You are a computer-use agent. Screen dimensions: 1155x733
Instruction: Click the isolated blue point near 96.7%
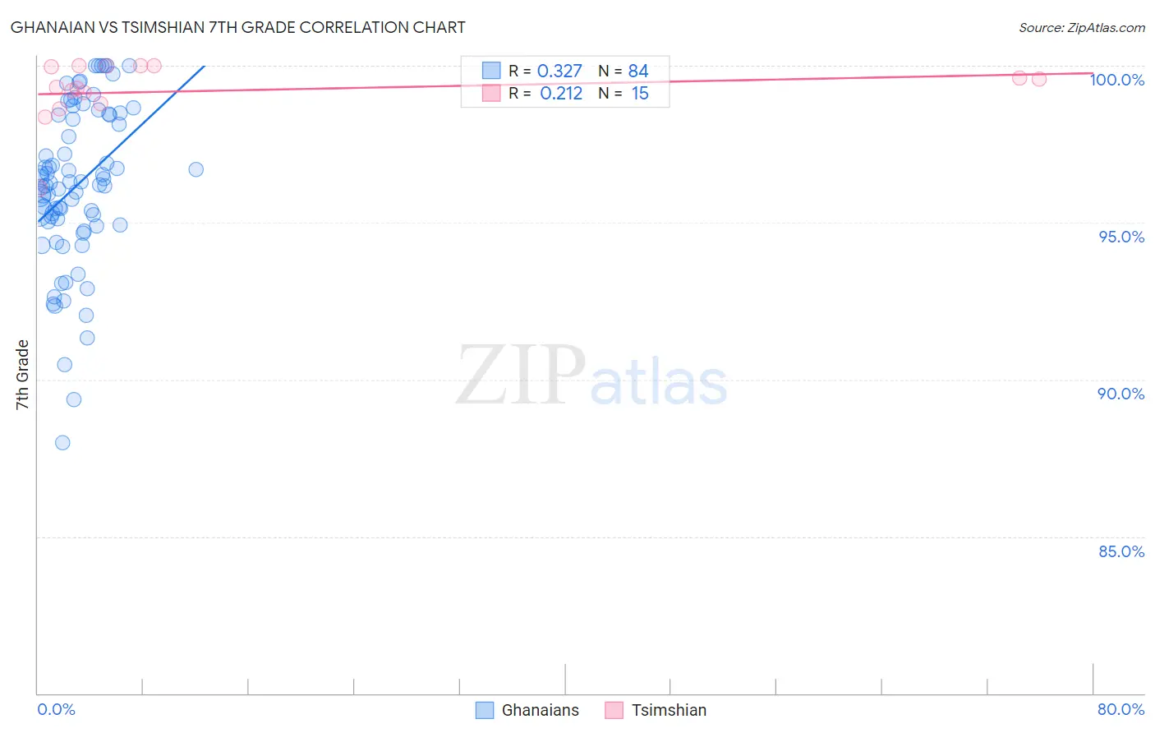pos(196,169)
